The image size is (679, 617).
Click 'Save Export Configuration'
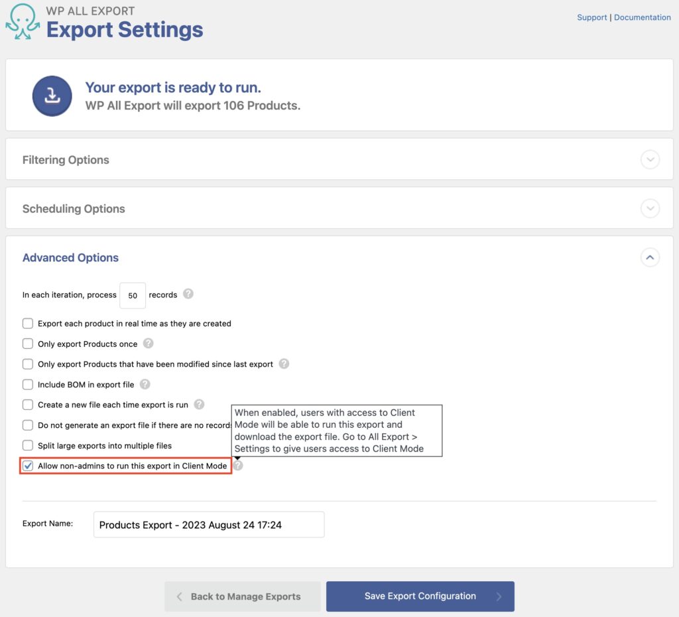tap(419, 596)
